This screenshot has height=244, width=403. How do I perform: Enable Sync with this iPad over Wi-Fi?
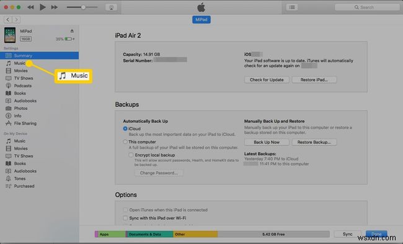click(125, 218)
